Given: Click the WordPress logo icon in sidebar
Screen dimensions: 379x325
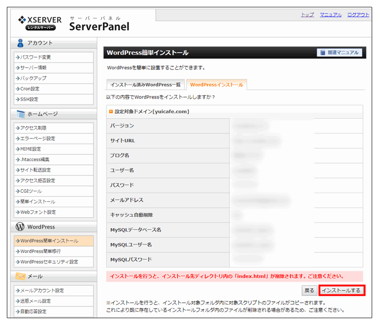Looking at the screenshot, I should pyautogui.click(x=20, y=227).
